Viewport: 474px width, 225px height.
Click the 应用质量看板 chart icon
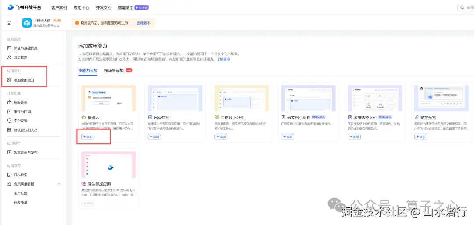point(9,184)
